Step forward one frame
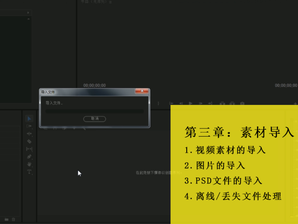The width and height of the screenshot is (298, 224). click(x=201, y=103)
